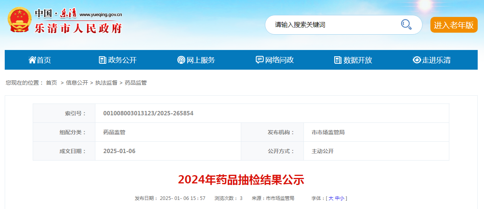This screenshot has height=209, width=484.
Task: Click the 浏览次数 view count
Action: pos(229,198)
